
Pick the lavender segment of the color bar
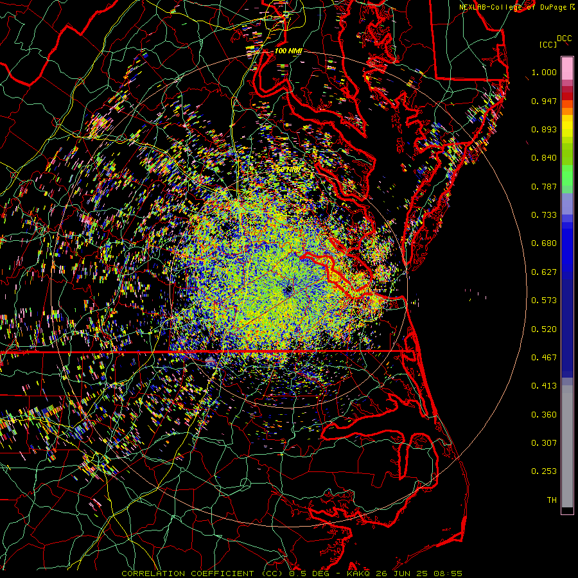pyautogui.click(x=567, y=204)
